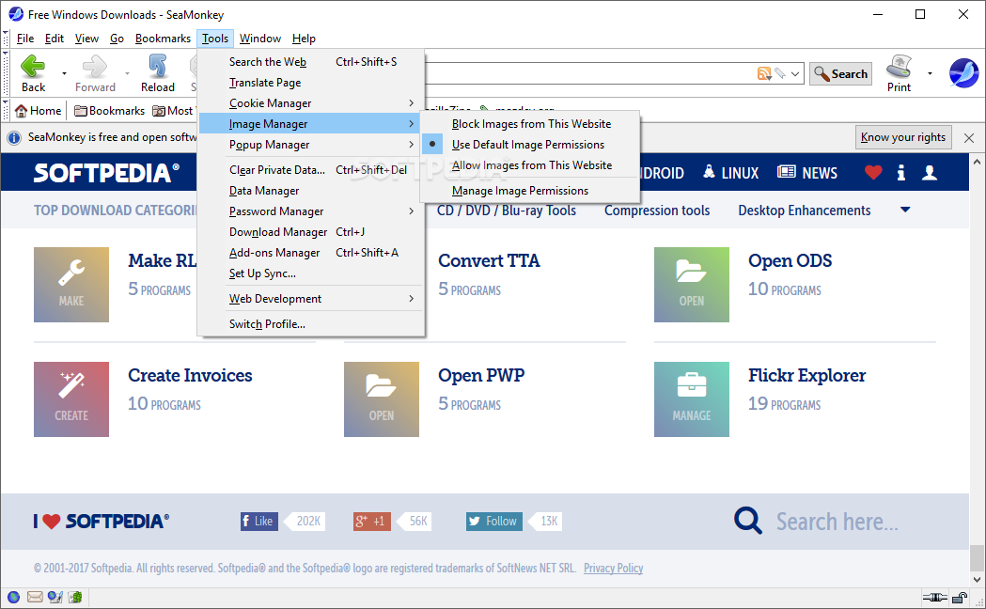Click the Softpedia user account icon
Screen dimensions: 986x609
930,172
